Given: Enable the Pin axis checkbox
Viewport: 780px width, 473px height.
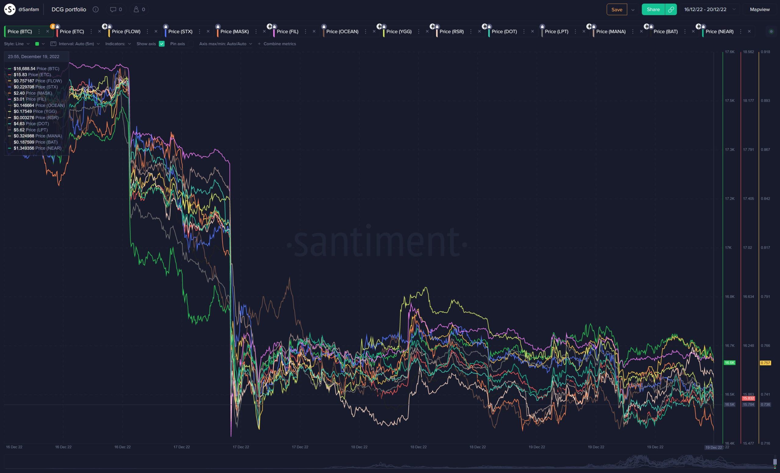Looking at the screenshot, I should pos(190,44).
